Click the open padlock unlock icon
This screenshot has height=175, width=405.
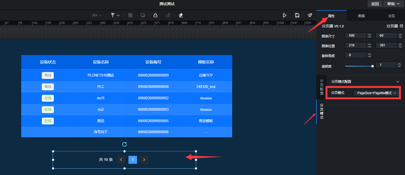coord(168,15)
